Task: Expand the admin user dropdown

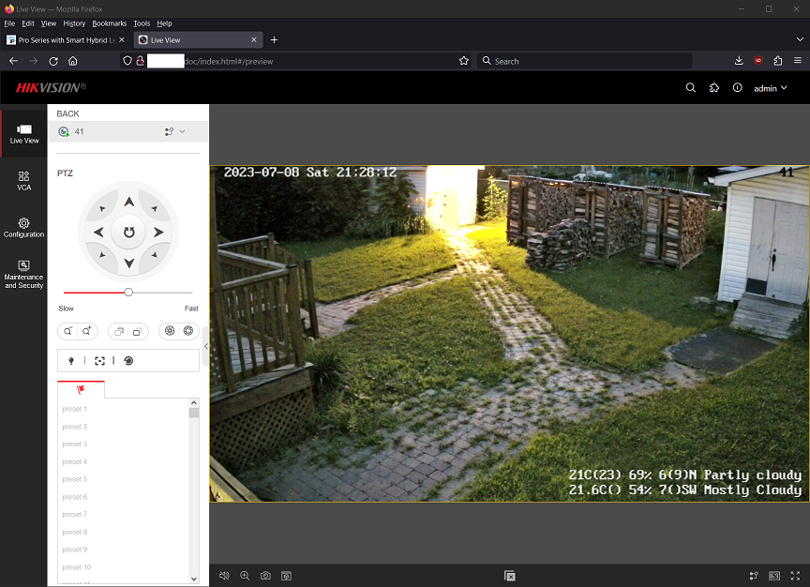Action: pos(771,88)
